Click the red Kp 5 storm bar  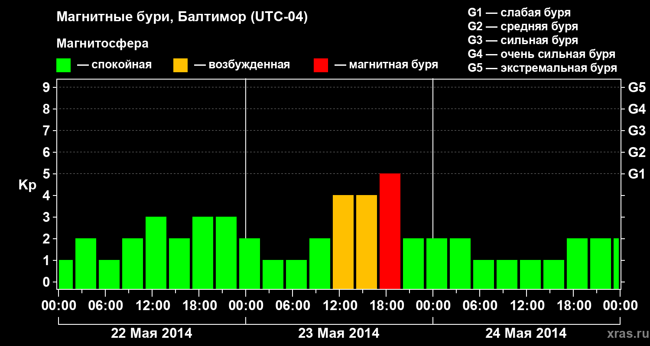[x=390, y=231]
